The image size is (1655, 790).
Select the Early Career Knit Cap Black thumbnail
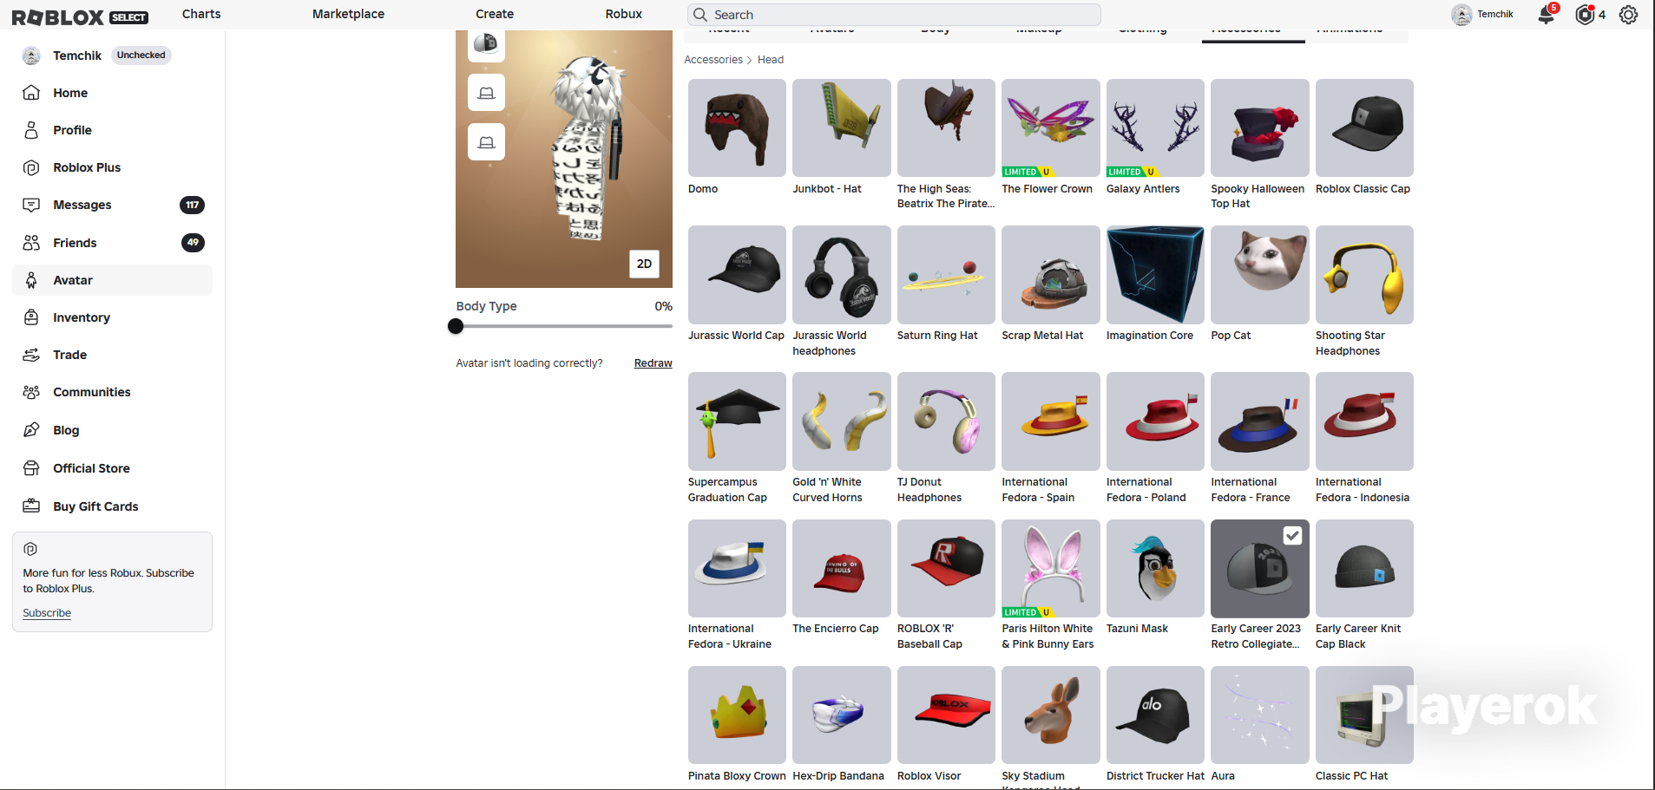coord(1364,569)
